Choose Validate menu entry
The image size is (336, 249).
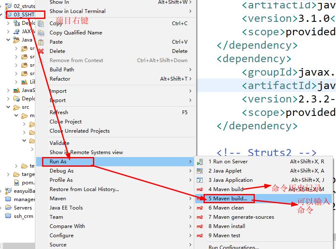(x=115, y=143)
